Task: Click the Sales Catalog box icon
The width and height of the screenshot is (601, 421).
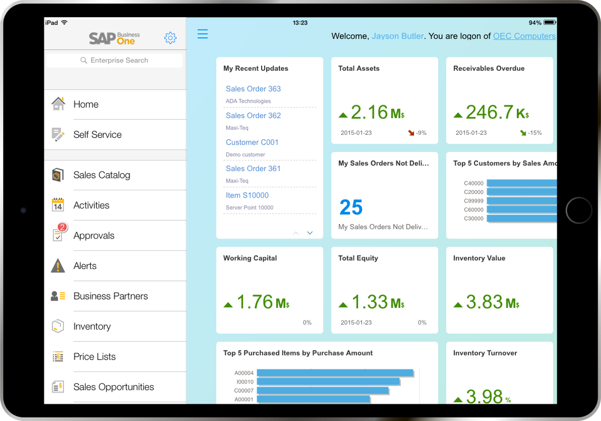Action: 58,175
